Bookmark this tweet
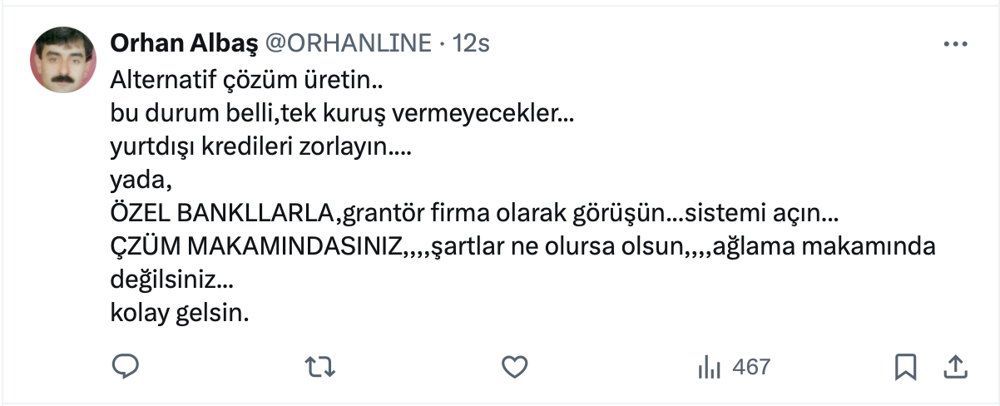 [905, 366]
